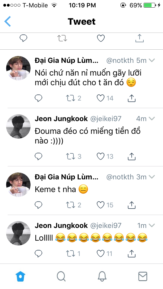Like the 'Keme t nha' tweet
The height and width of the screenshot is (289, 163).
click(101, 205)
